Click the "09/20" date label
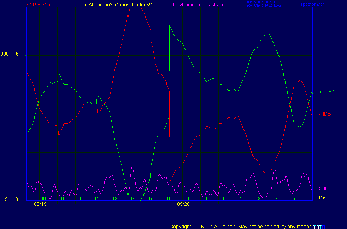The height and width of the screenshot is (229, 347). coord(183,204)
